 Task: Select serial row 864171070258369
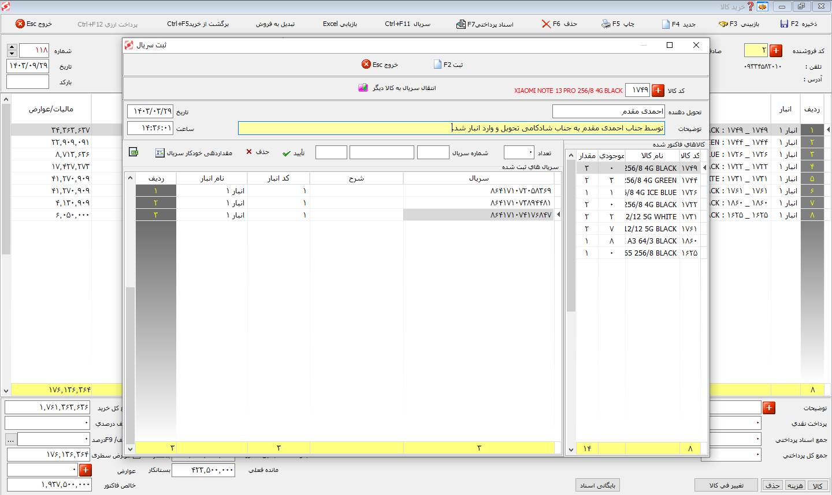[x=345, y=190]
